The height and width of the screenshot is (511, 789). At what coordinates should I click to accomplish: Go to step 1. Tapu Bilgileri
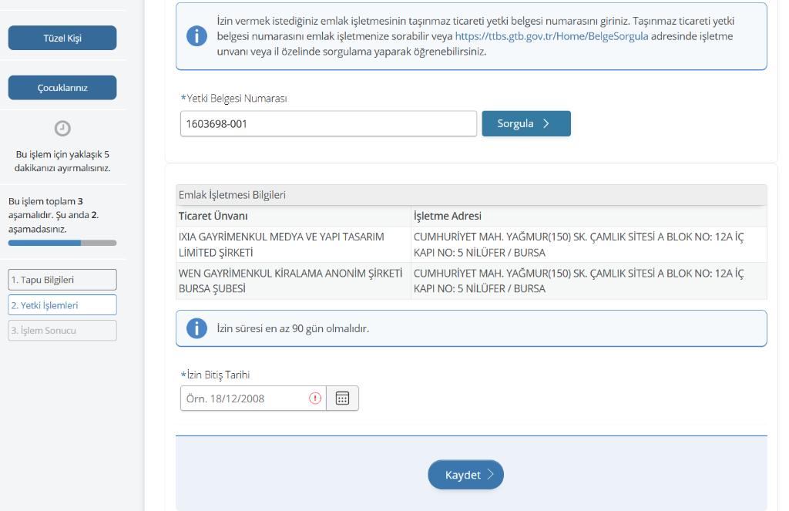[62, 280]
